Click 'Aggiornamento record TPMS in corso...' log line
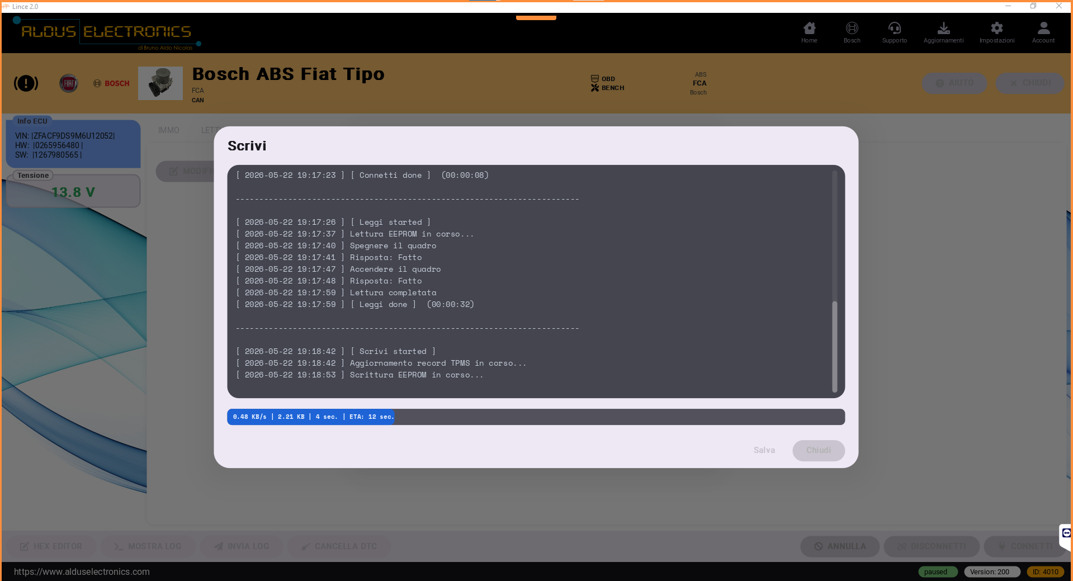1073x581 pixels. click(381, 363)
